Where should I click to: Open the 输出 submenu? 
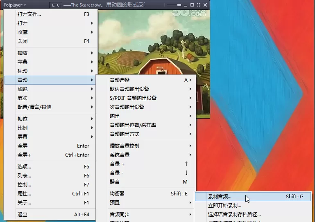click(x=146, y=116)
